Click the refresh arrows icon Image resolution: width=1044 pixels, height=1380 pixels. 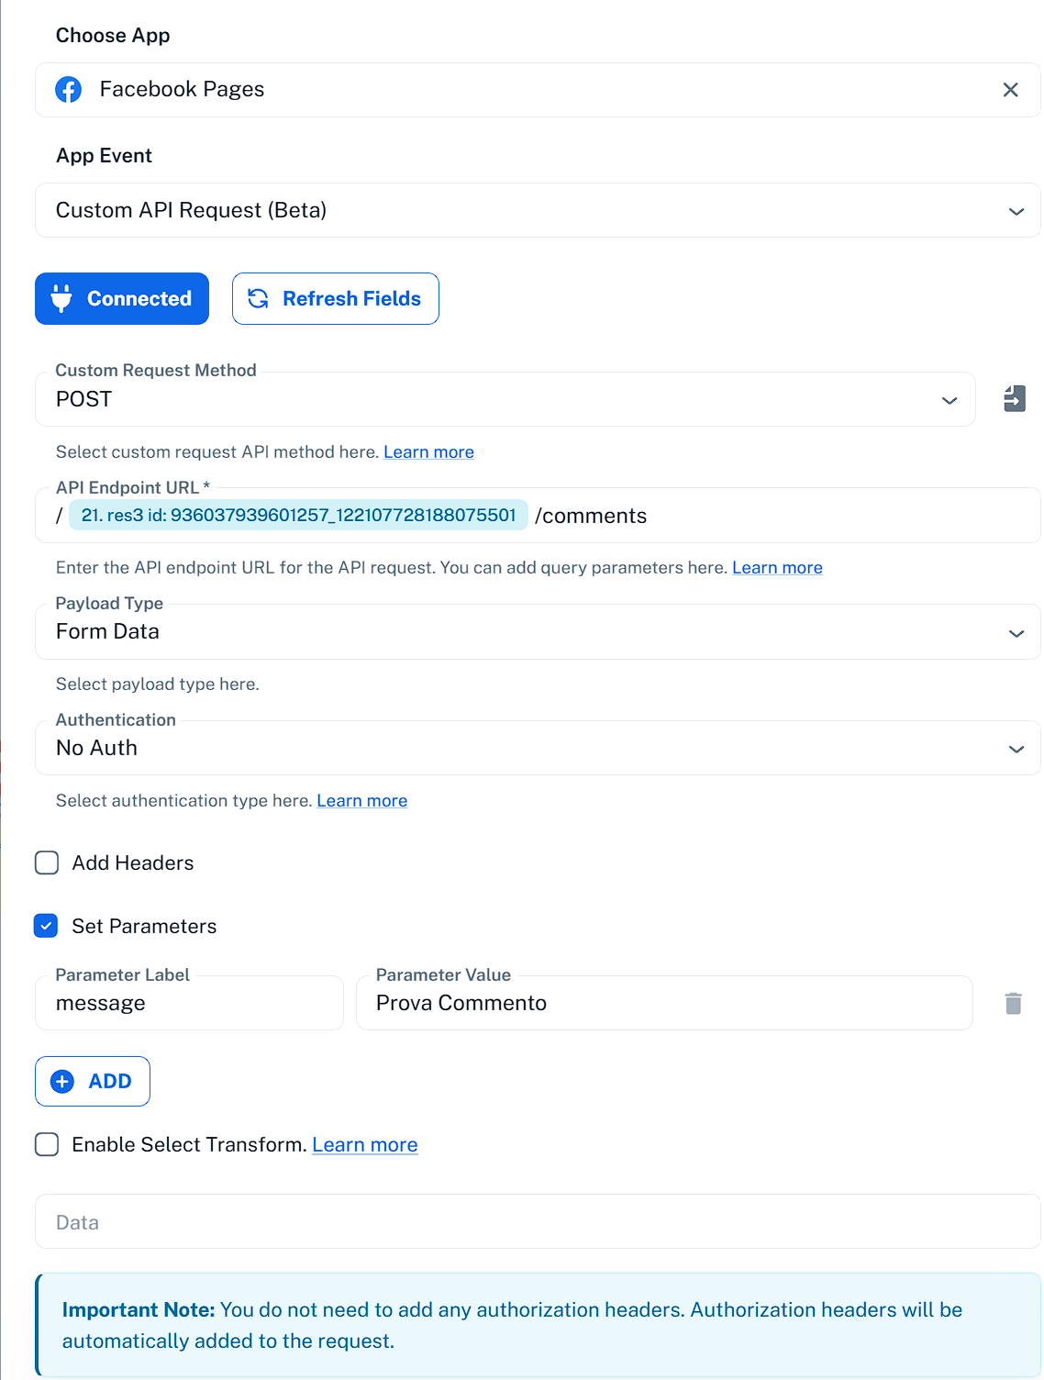coord(259,299)
